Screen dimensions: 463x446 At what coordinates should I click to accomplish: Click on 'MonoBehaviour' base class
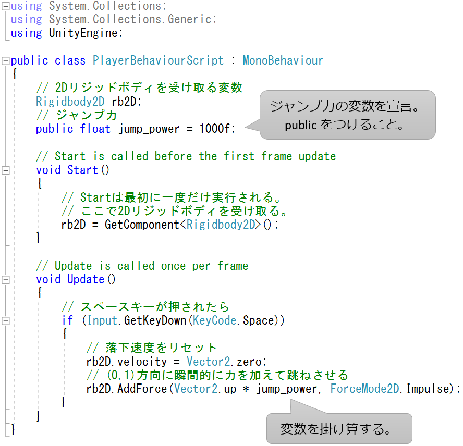[x=283, y=60]
